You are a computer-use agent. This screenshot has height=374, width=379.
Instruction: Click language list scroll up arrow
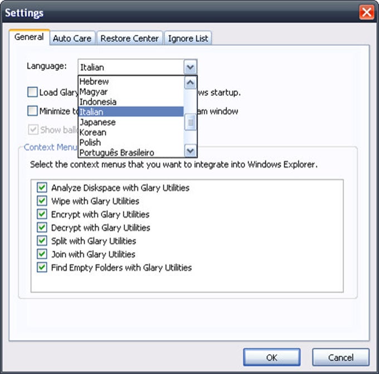click(191, 83)
